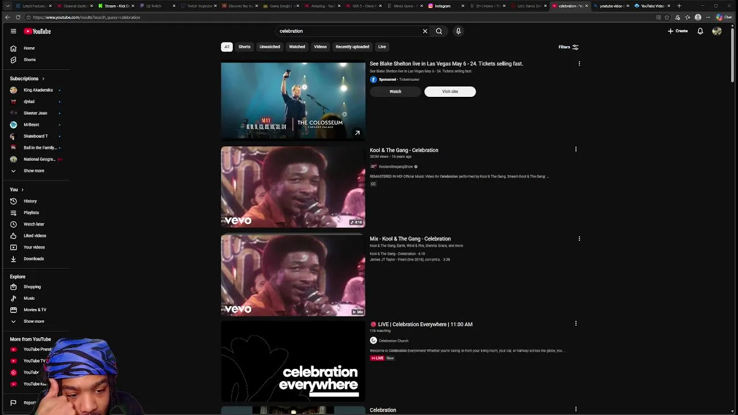This screenshot has height=415, width=738.
Task: Open the King Akademiks subscription
Action: point(39,90)
